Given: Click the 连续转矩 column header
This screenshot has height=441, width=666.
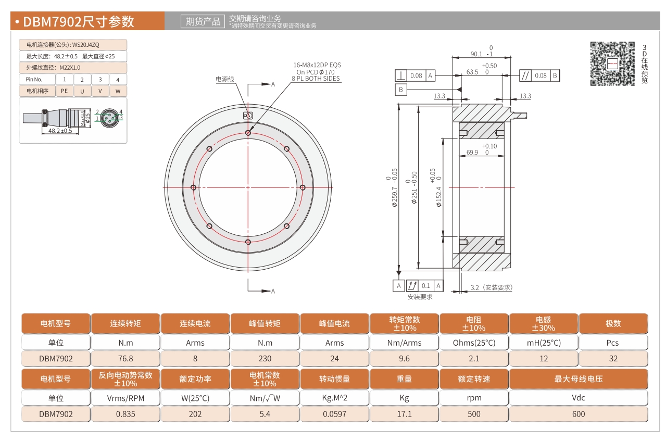Looking at the screenshot, I should tap(125, 323).
